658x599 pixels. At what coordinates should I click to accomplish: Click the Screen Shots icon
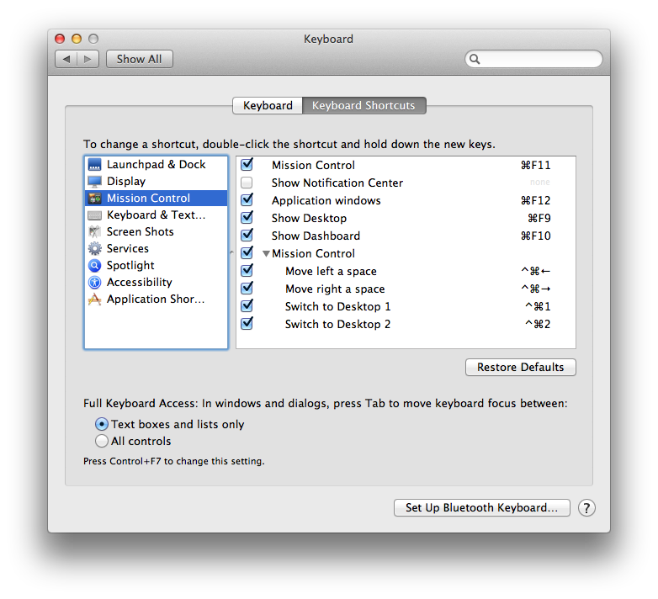coord(94,231)
